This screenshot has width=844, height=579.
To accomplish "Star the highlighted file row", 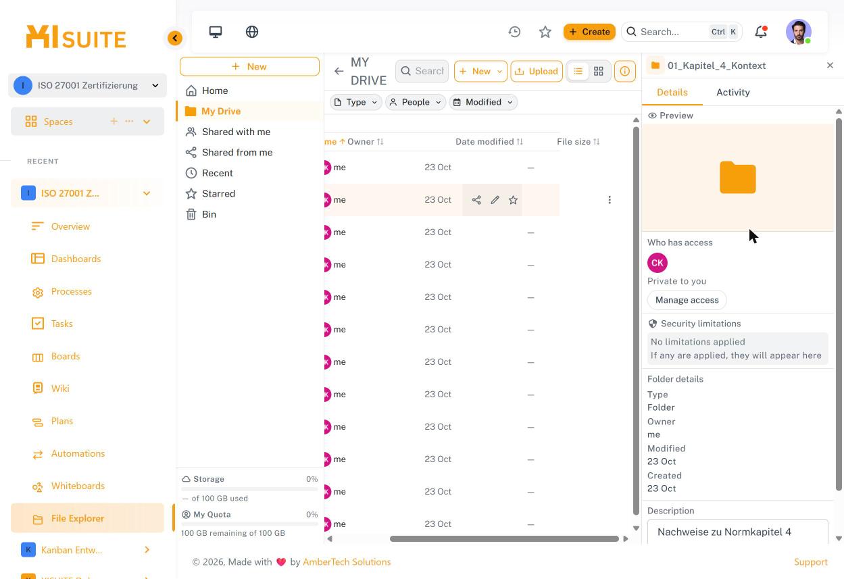I will click(x=513, y=200).
